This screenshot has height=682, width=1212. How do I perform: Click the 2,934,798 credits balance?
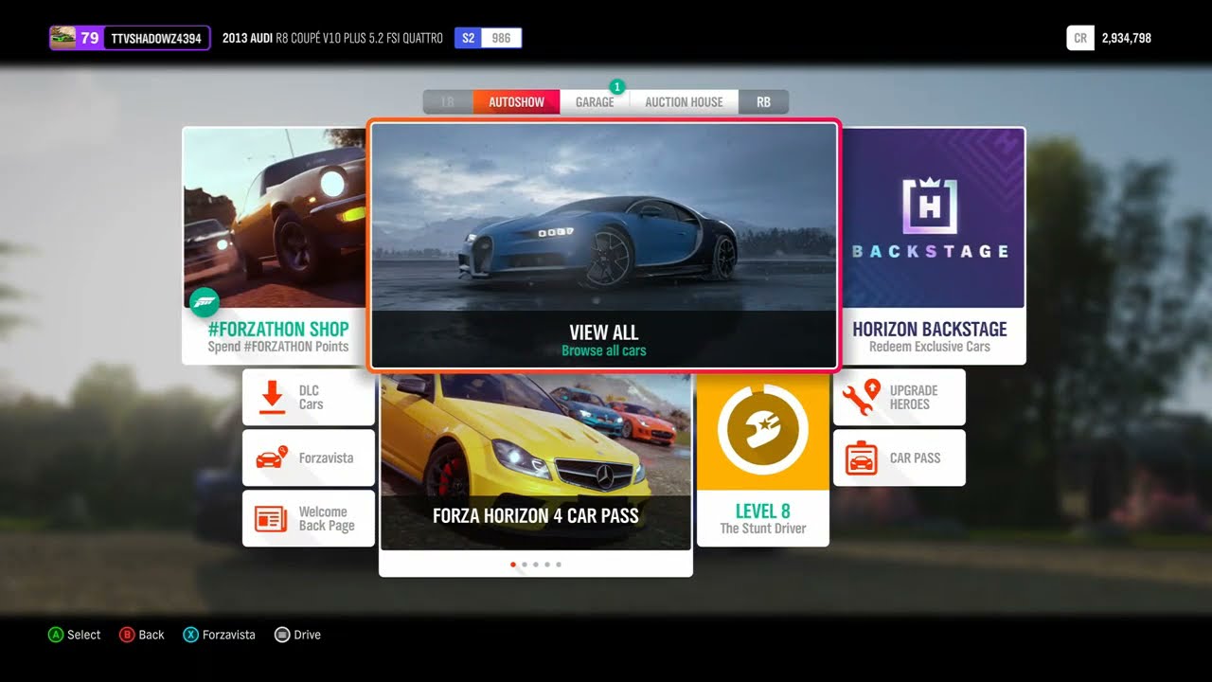point(1127,39)
